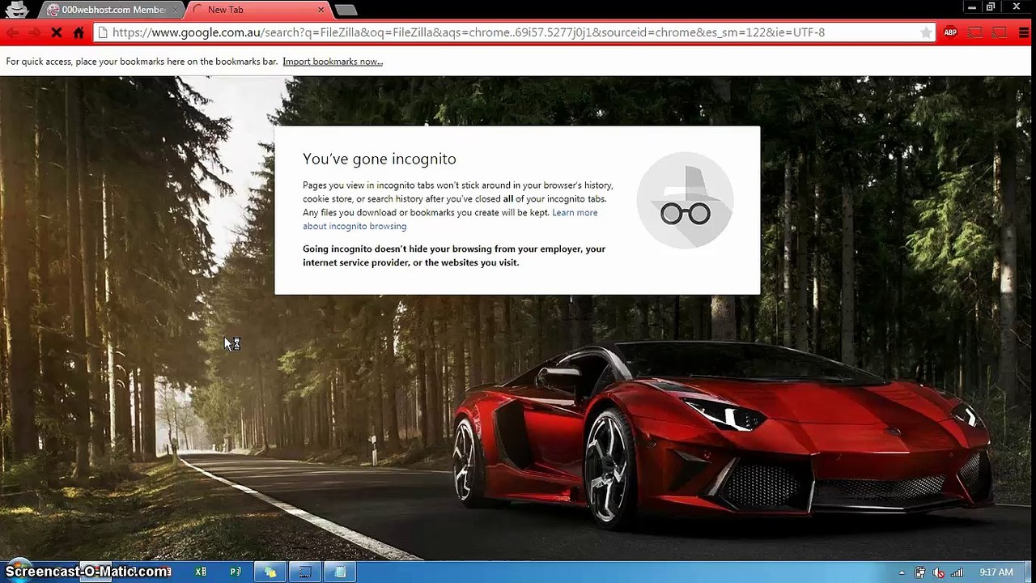Image resolution: width=1036 pixels, height=583 pixels.
Task: Click the address bar URL
Action: click(x=469, y=32)
